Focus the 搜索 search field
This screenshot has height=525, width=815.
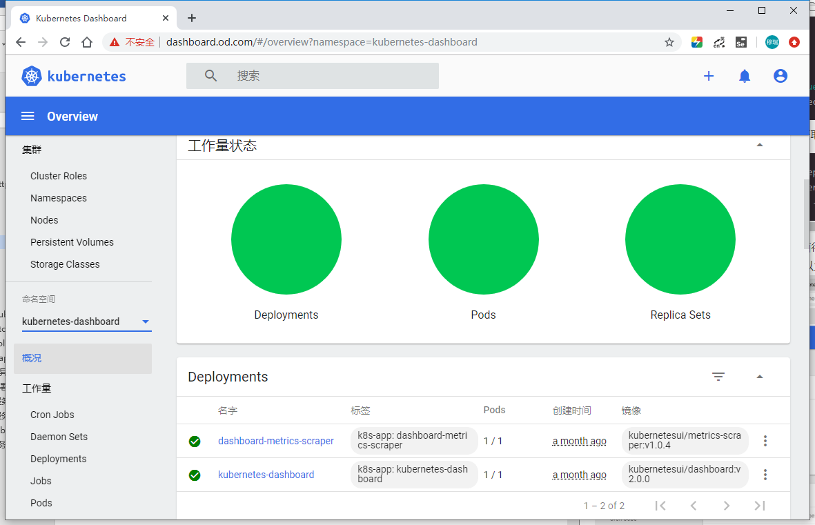313,76
